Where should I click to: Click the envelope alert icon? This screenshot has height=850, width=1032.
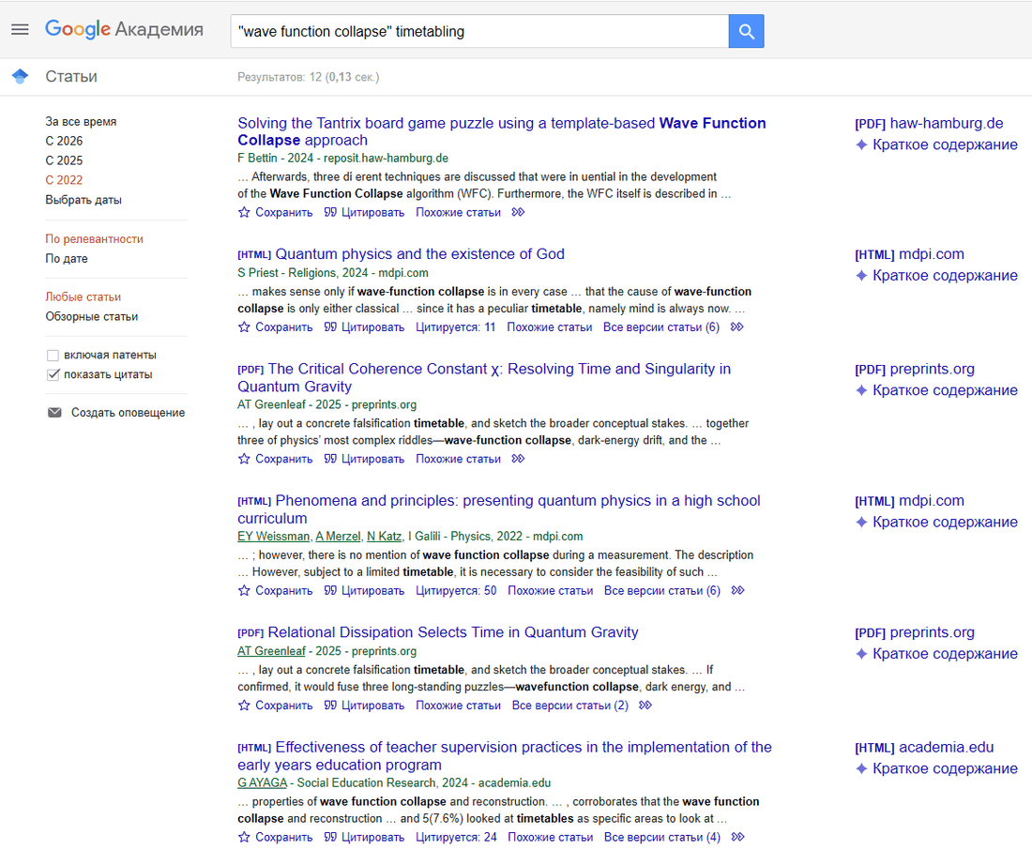click(x=54, y=412)
